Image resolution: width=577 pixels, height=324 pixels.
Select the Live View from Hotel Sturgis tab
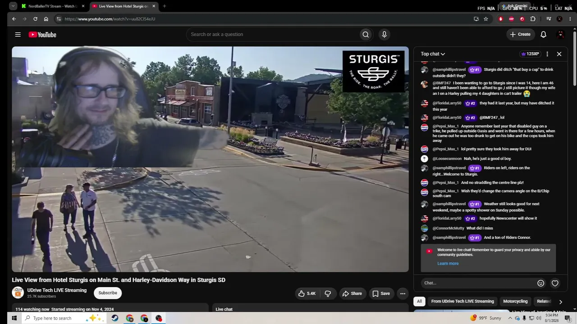coord(124,6)
